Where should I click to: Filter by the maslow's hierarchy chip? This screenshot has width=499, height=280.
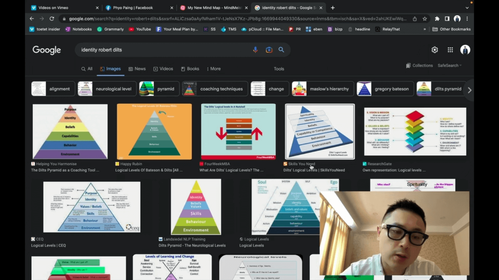[323, 89]
